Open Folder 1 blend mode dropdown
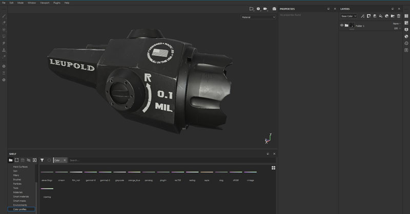Viewport: 410px width, 214px height. point(396,23)
